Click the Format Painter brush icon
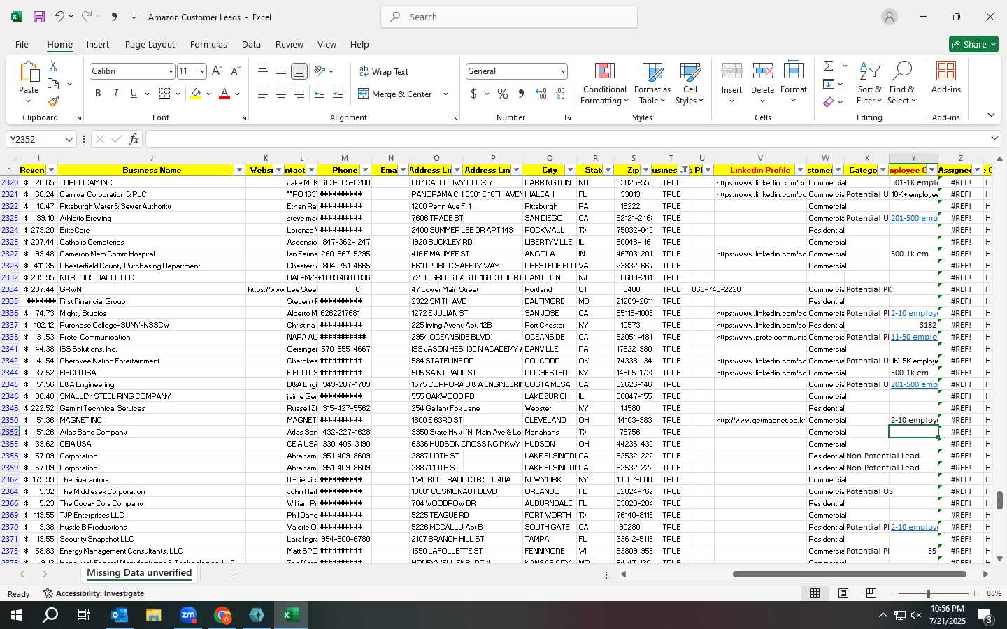Image resolution: width=1007 pixels, height=629 pixels. (x=53, y=101)
